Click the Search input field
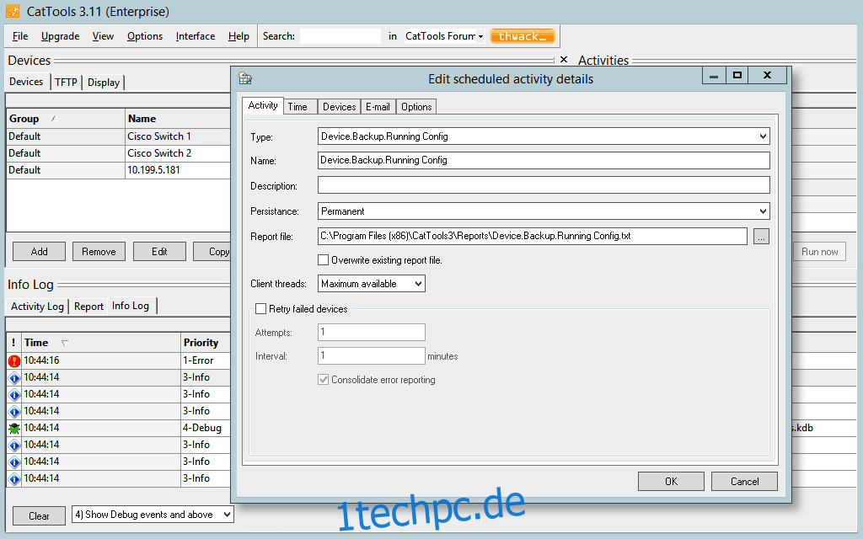Screen dimensions: 863x539 (340, 36)
